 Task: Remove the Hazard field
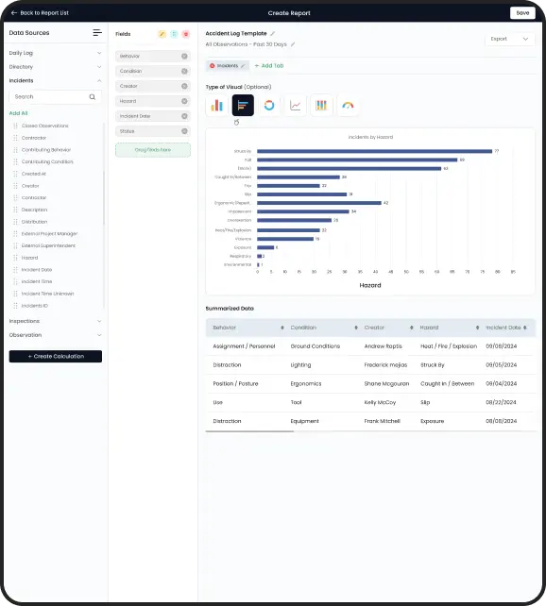184,101
